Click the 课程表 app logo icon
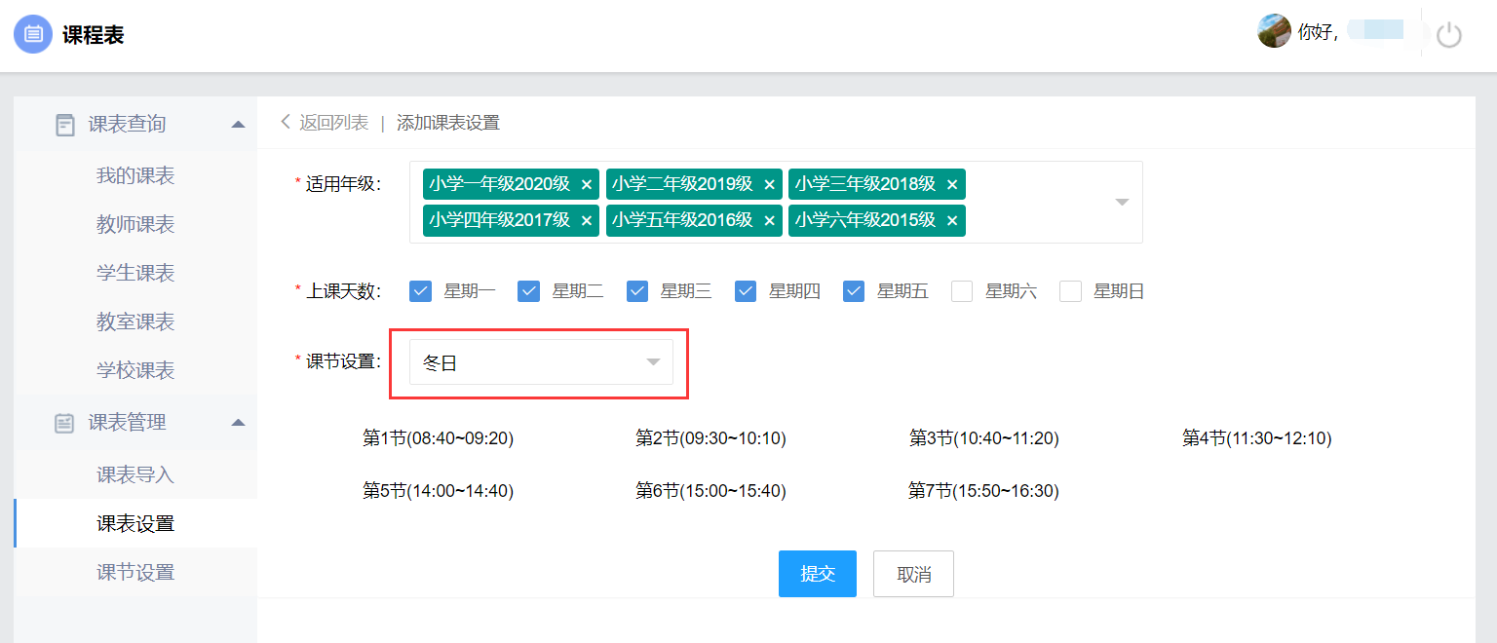 (x=33, y=34)
